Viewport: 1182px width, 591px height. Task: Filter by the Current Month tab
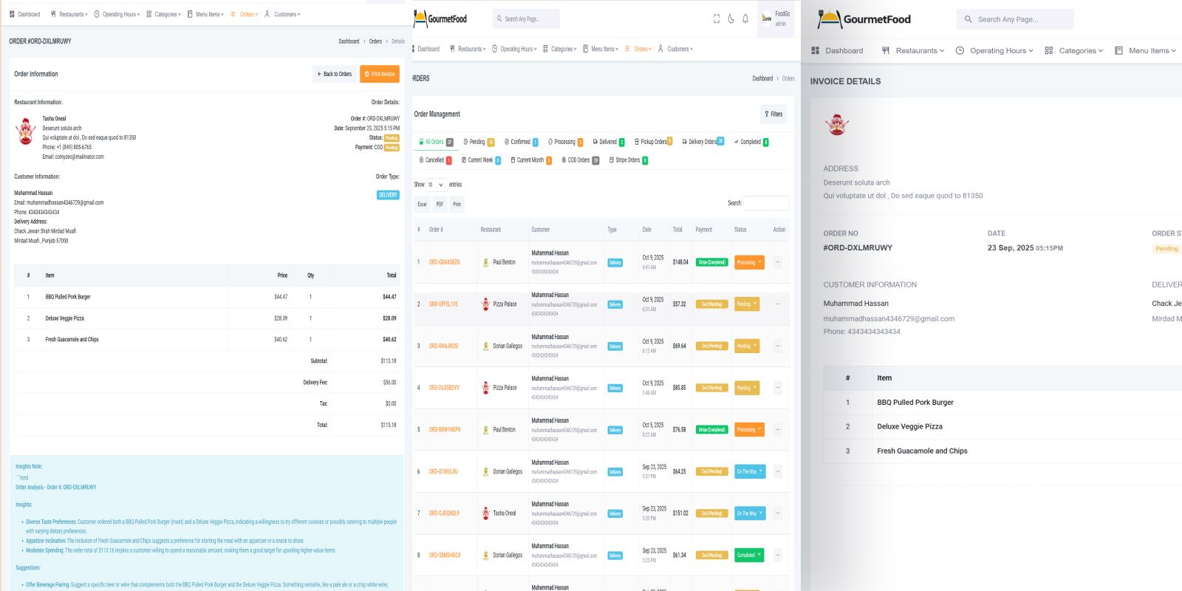point(531,160)
